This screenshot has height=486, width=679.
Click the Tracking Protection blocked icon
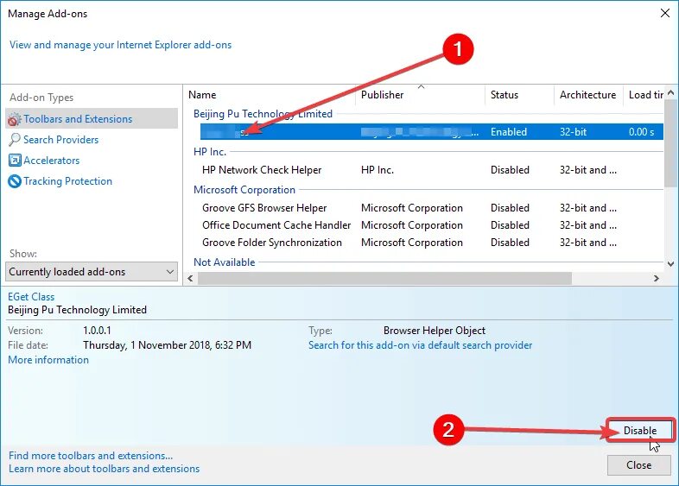15,181
